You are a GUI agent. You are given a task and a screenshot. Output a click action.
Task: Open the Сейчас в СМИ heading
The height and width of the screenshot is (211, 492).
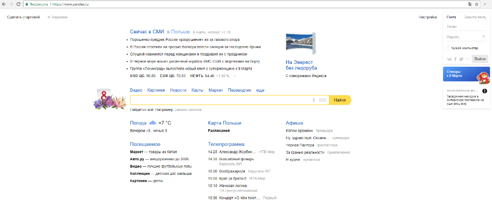coord(147,31)
